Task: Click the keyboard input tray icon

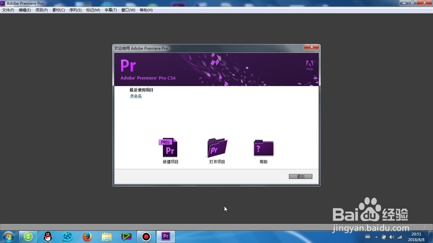Action: point(368,237)
